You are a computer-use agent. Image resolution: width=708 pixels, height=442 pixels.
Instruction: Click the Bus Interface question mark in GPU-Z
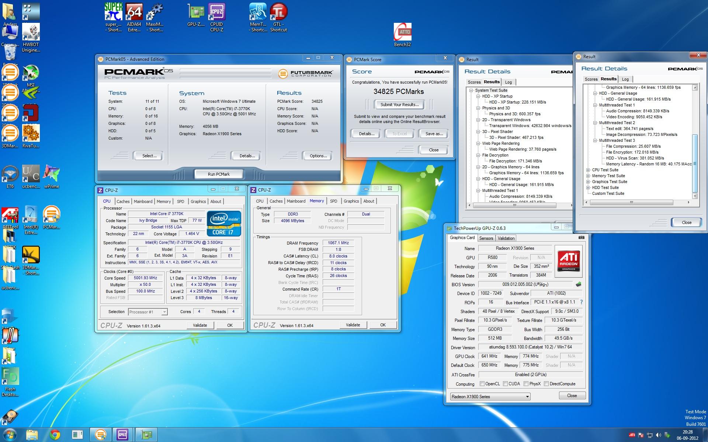pyautogui.click(x=582, y=302)
